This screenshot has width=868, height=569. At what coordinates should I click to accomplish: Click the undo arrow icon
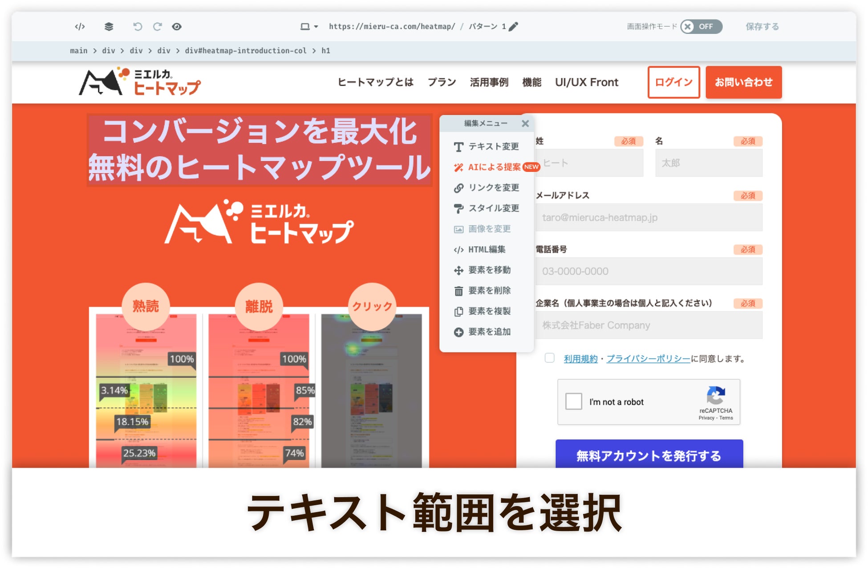pyautogui.click(x=138, y=27)
